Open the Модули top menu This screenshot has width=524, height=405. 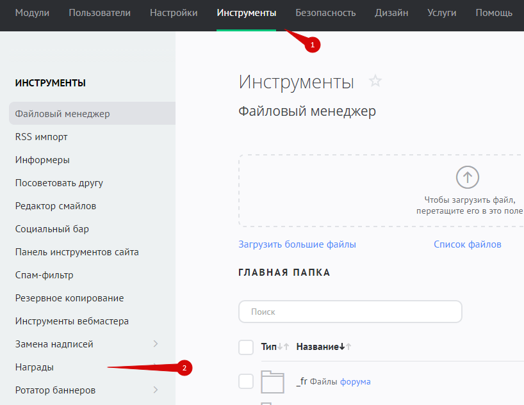pyautogui.click(x=32, y=13)
